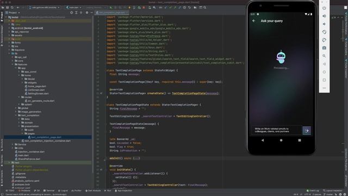Tap the Android recents navigation button
Image resolution: width=348 pixels, height=196 pixels.
[x=300, y=140]
